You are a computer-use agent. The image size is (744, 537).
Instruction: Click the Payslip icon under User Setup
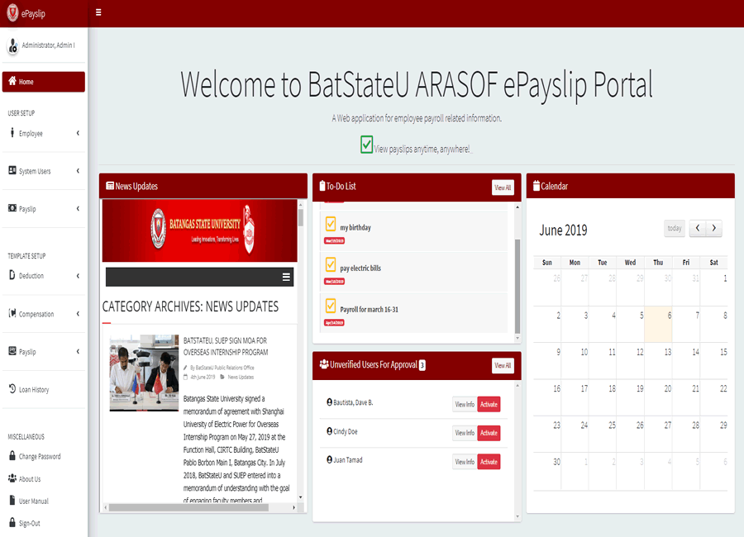tap(14, 209)
